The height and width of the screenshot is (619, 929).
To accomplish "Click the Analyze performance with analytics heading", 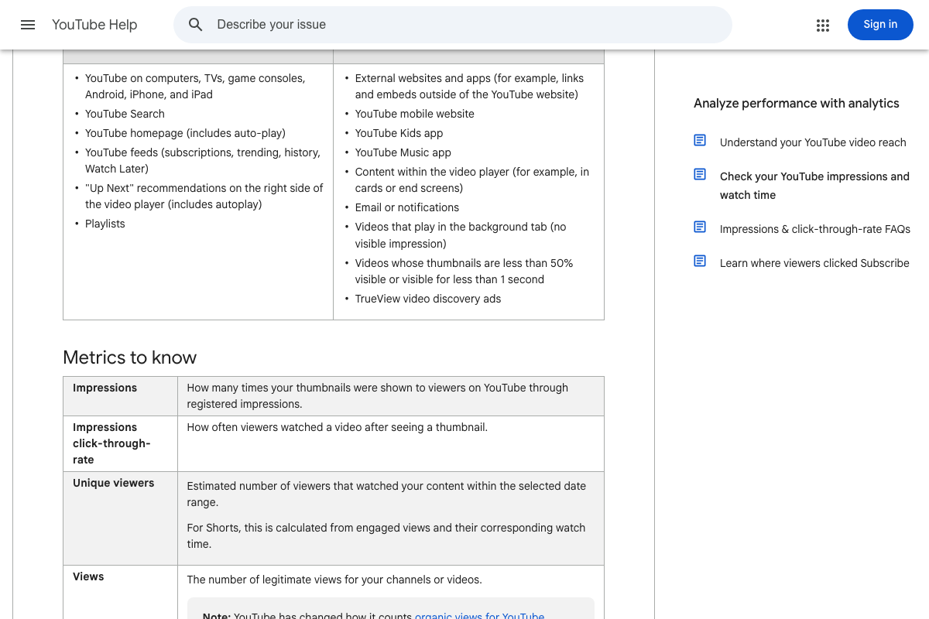I will (797, 104).
